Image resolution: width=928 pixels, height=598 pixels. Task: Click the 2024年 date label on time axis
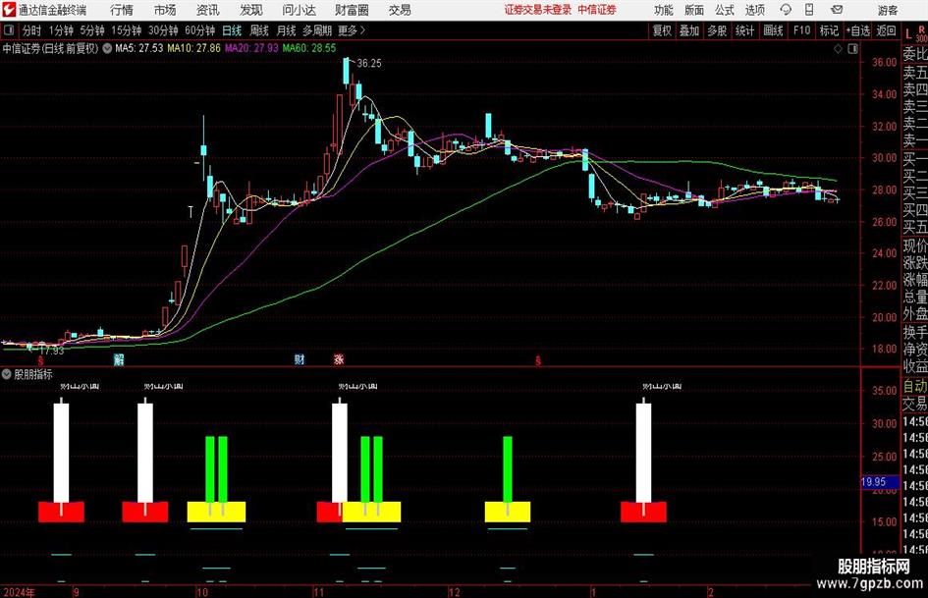click(x=19, y=592)
